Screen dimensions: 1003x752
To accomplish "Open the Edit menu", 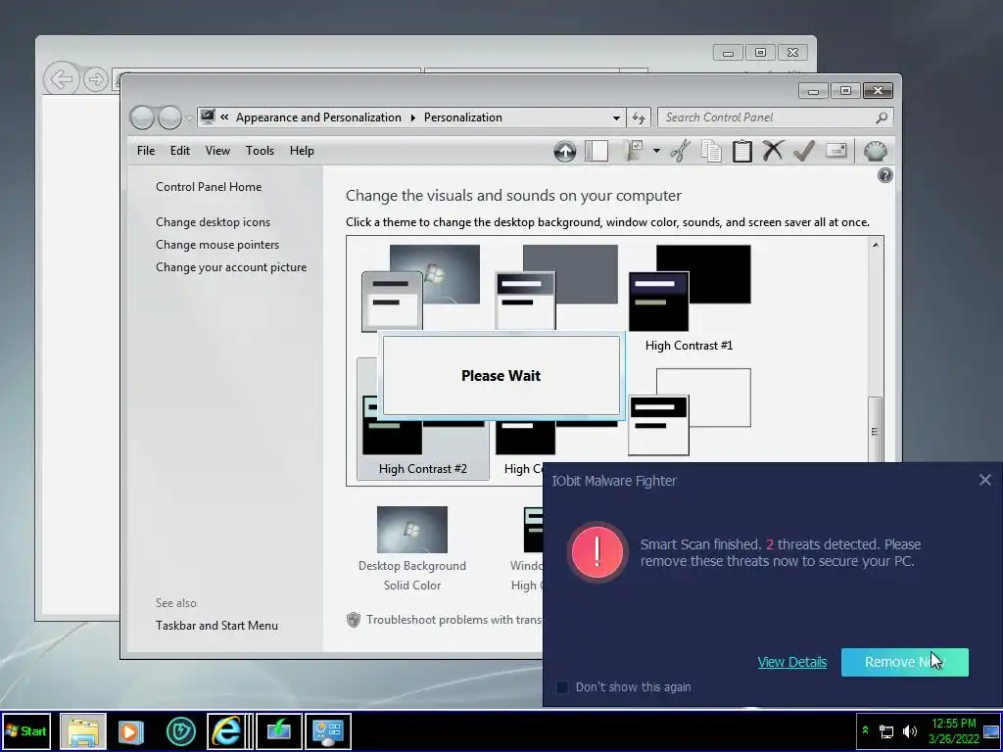I will click(x=180, y=151).
